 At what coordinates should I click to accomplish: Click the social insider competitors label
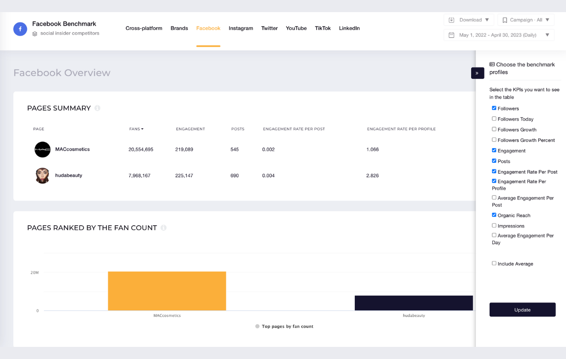pos(70,34)
